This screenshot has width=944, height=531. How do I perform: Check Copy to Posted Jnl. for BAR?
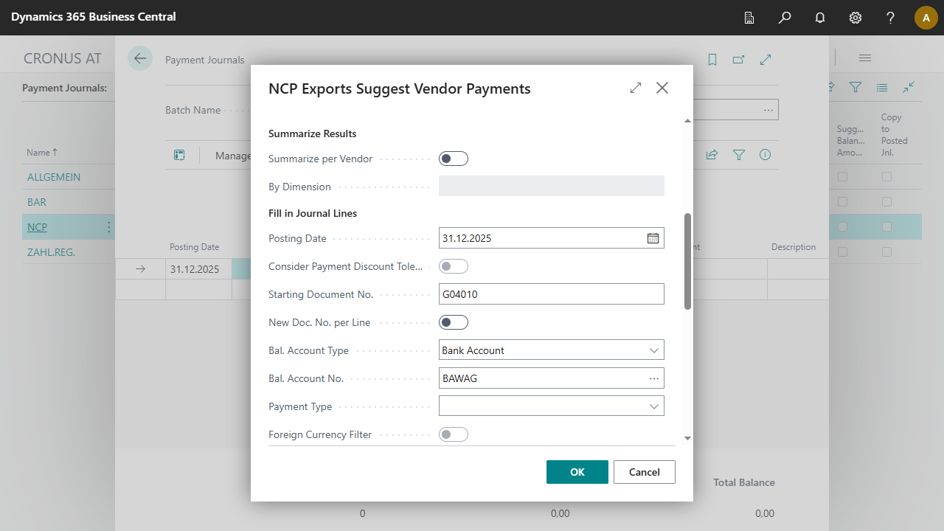[x=886, y=202]
